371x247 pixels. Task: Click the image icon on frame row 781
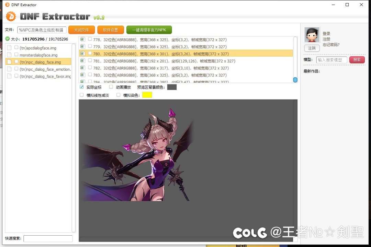[82, 60]
